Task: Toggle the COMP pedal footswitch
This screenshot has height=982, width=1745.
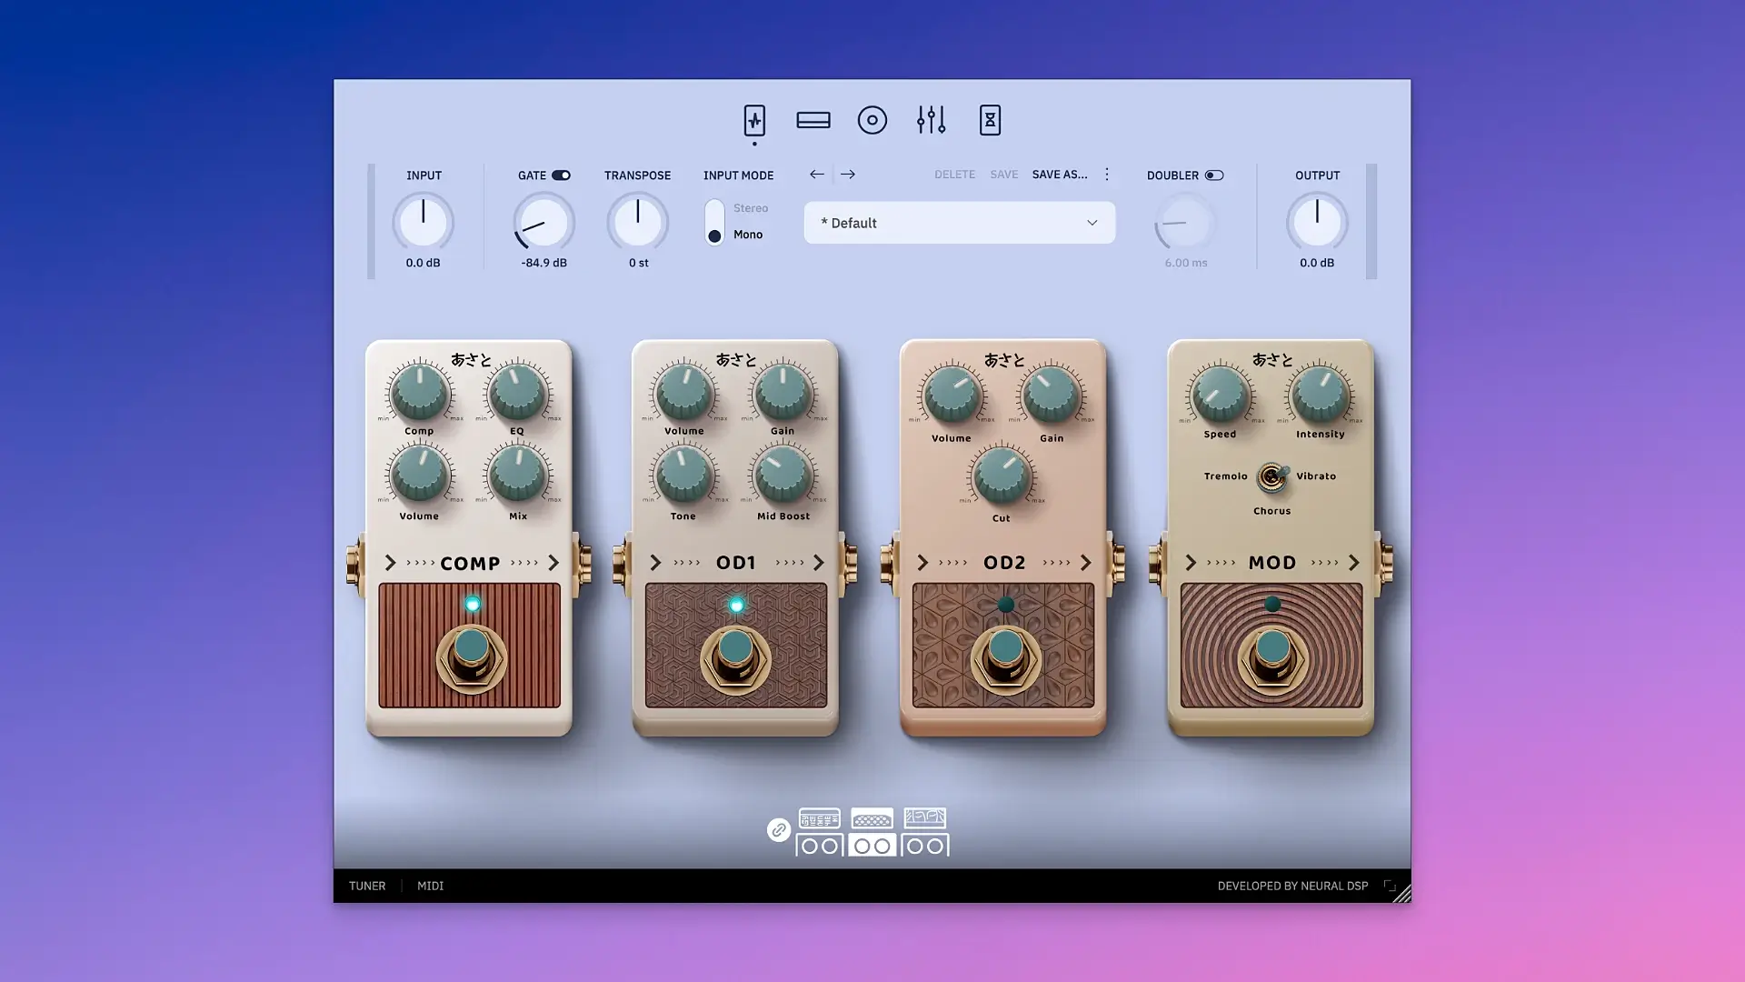Action: (x=471, y=658)
